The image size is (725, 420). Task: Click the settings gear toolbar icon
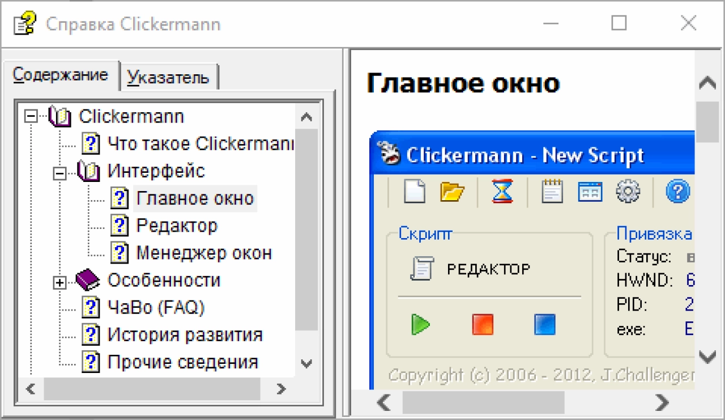[x=628, y=192]
